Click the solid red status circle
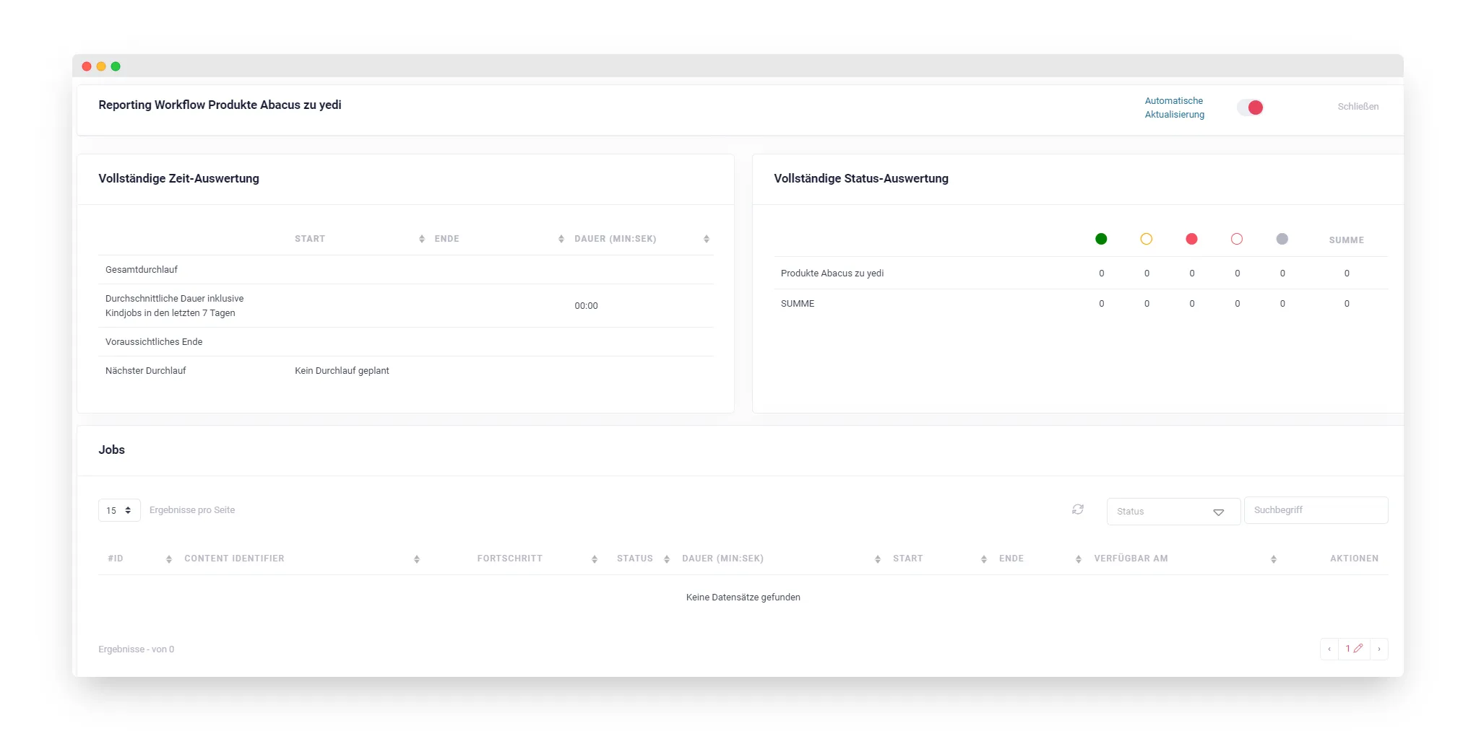The image size is (1476, 731). tap(1191, 239)
